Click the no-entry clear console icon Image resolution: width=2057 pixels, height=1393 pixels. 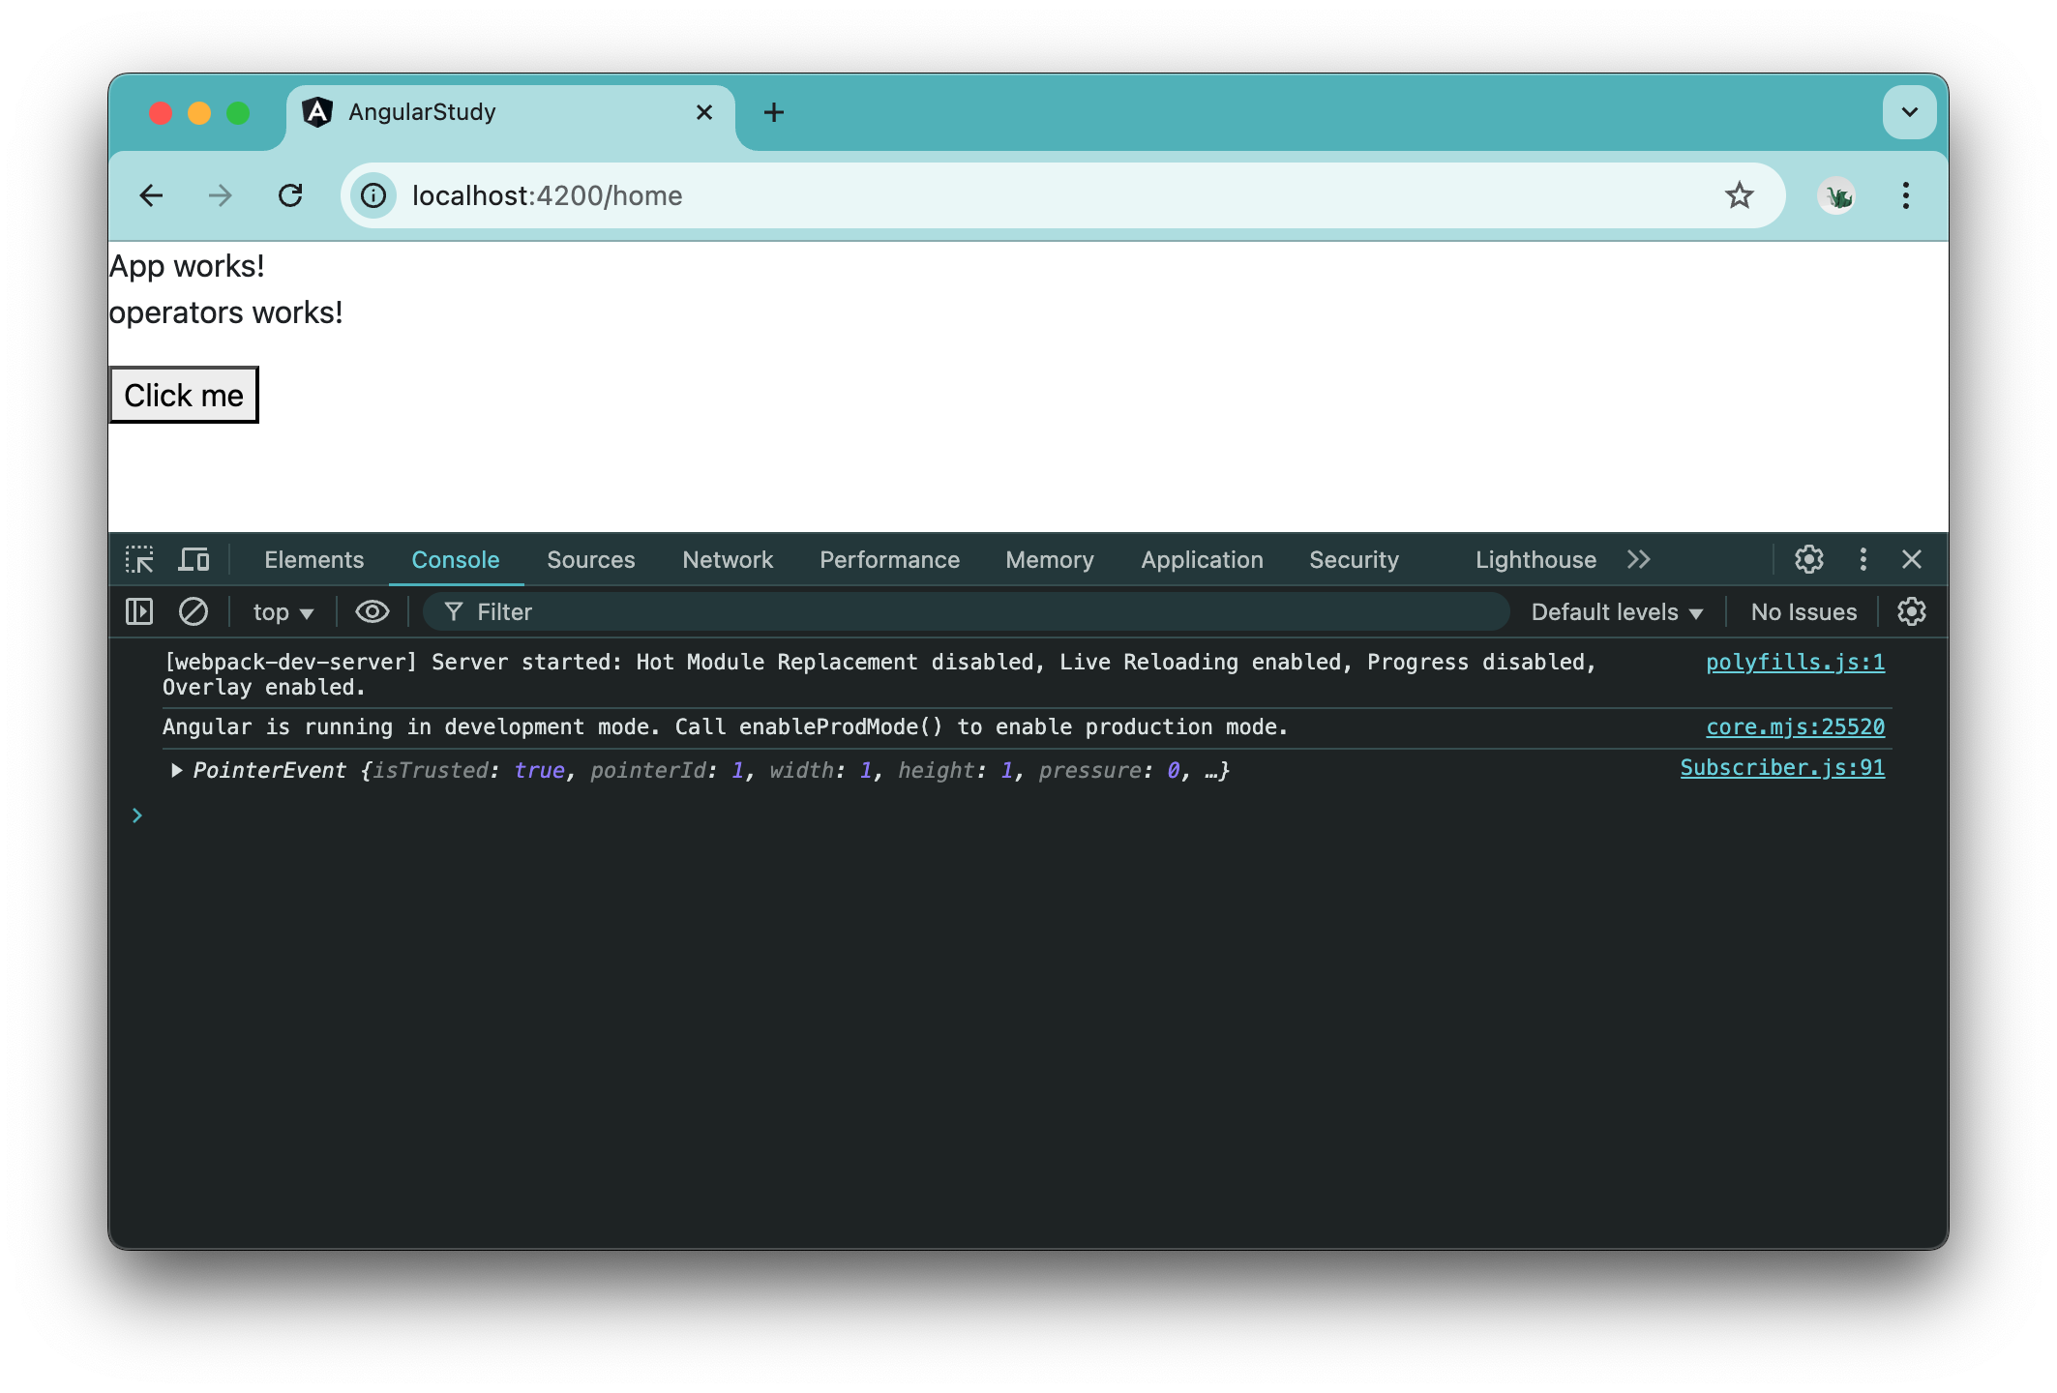[x=190, y=611]
